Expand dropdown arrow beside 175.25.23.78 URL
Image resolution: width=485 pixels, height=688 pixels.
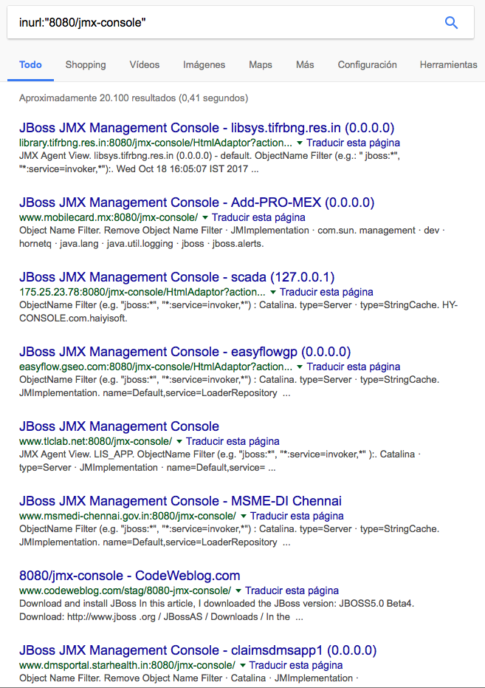tap(273, 292)
